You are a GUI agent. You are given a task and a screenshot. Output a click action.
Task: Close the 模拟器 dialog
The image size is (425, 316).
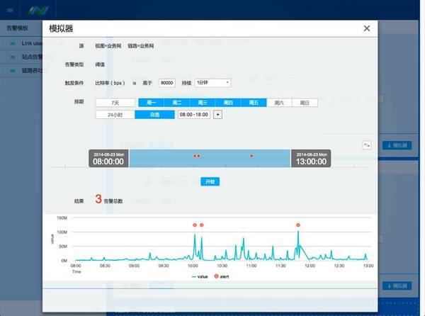tap(367, 28)
